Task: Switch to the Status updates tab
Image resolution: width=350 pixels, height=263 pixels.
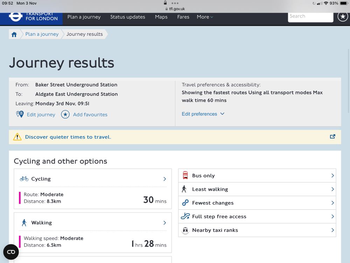Action: click(127, 17)
